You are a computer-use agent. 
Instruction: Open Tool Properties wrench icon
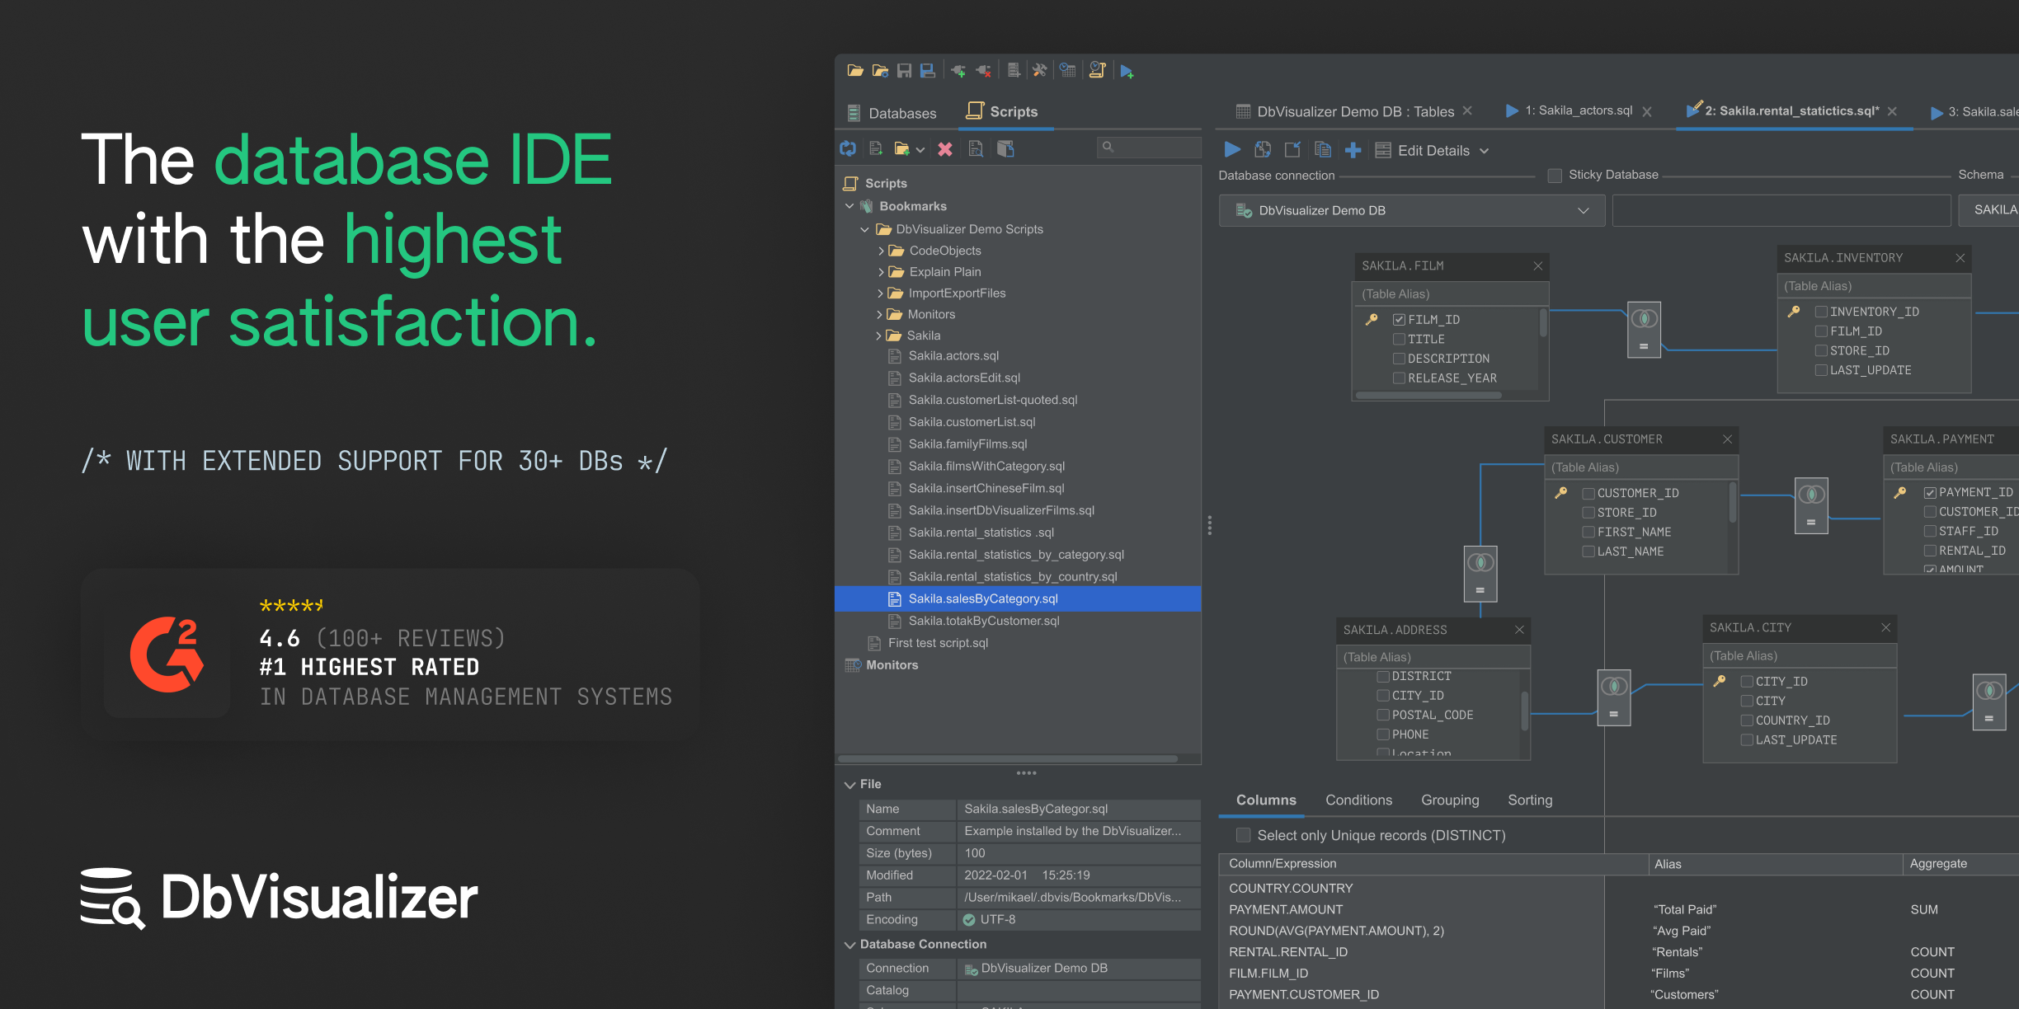(1039, 71)
